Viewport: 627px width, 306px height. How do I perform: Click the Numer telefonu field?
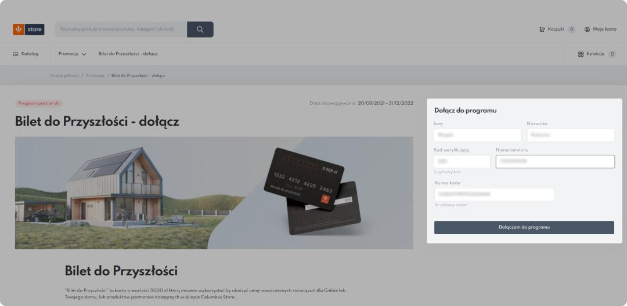coord(555,162)
